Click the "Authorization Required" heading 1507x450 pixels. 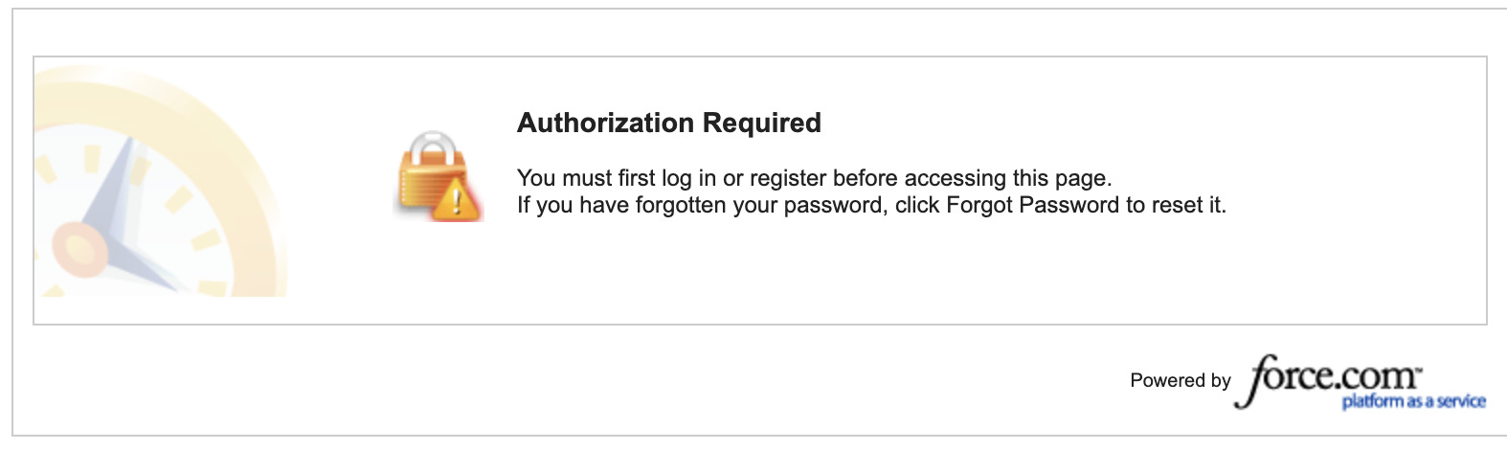click(668, 123)
